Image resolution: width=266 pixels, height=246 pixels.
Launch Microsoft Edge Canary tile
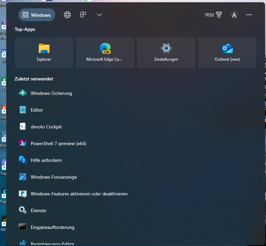pyautogui.click(x=105, y=53)
